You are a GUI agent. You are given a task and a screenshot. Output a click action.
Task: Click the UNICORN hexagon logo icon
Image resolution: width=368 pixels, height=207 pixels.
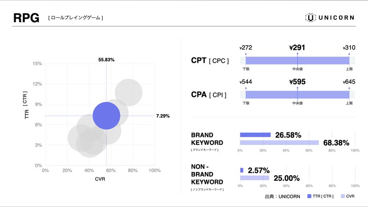pyautogui.click(x=310, y=17)
